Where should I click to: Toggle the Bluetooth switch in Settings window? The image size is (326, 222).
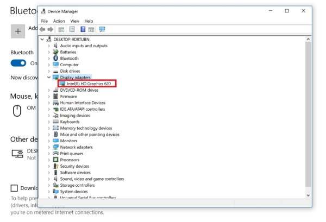click(18, 63)
